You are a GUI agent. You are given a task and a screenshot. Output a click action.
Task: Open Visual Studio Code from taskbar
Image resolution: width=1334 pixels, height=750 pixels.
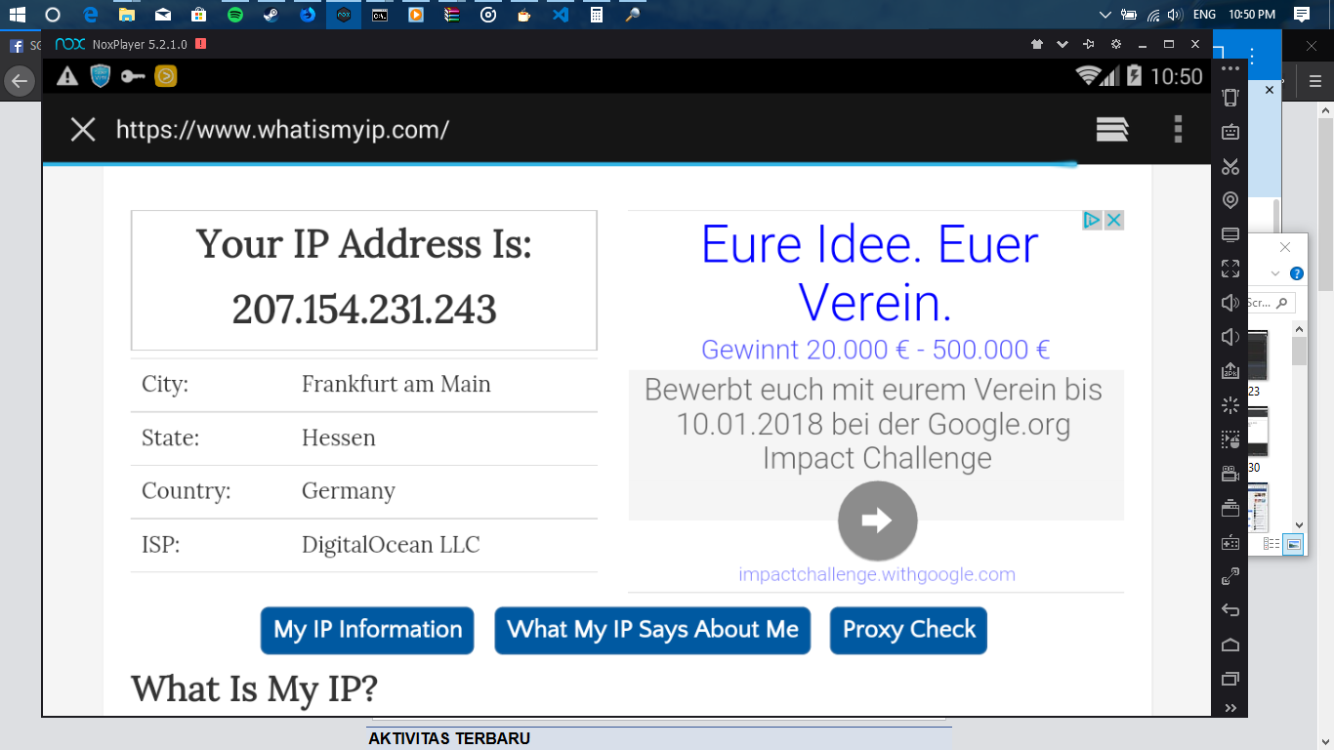point(560,15)
